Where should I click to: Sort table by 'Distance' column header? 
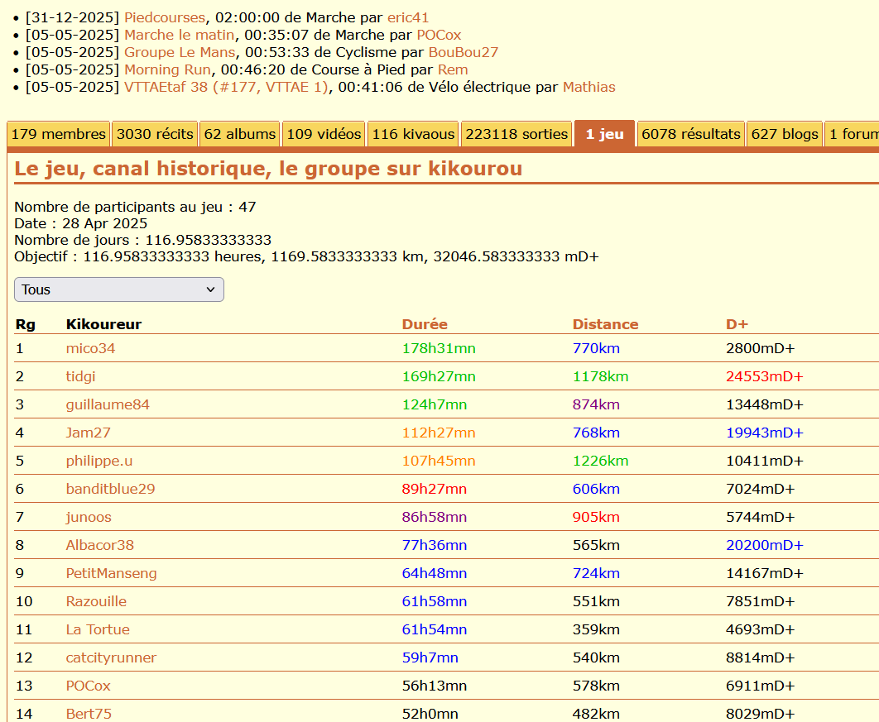tap(605, 324)
